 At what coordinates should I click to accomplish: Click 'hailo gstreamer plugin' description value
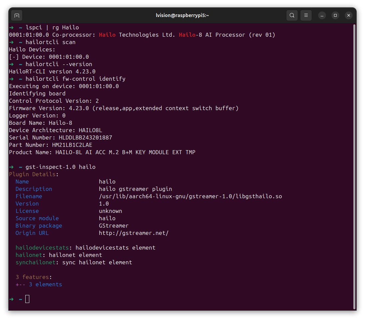coord(136,189)
